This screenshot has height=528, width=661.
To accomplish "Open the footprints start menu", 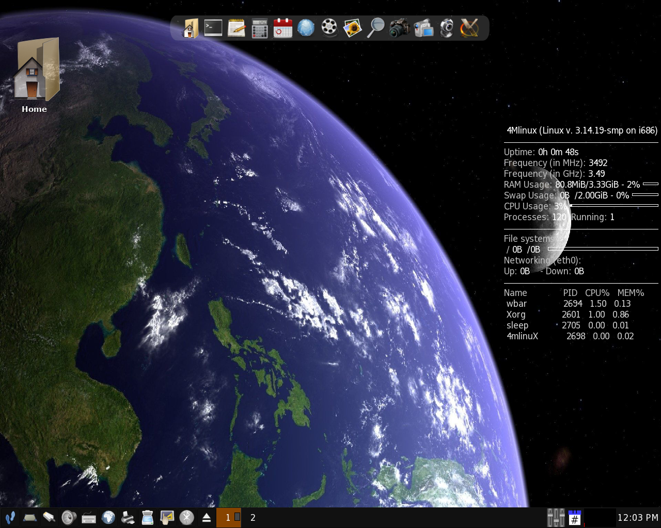I will (x=10, y=517).
